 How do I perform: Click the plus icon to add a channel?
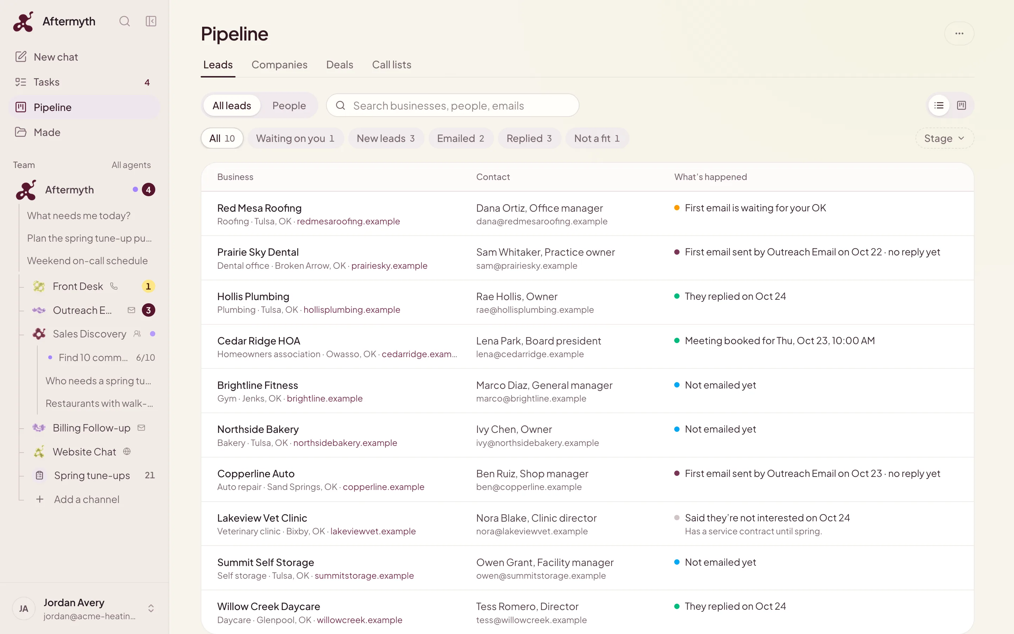click(40, 499)
